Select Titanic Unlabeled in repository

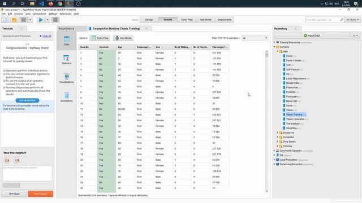click(295, 119)
